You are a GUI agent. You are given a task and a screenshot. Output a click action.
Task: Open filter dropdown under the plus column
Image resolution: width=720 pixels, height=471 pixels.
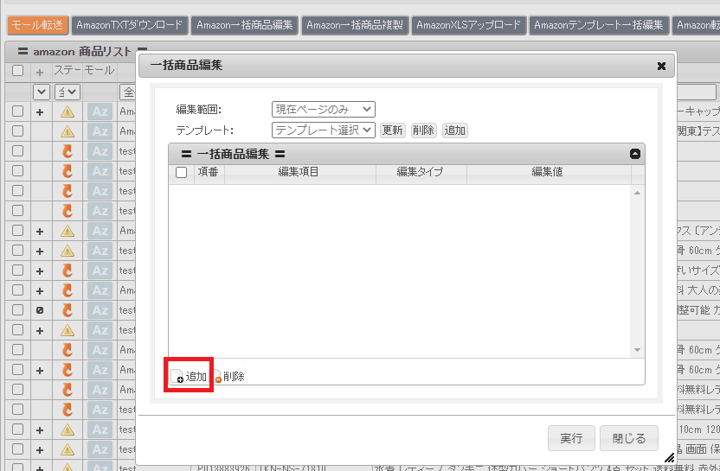(x=42, y=92)
